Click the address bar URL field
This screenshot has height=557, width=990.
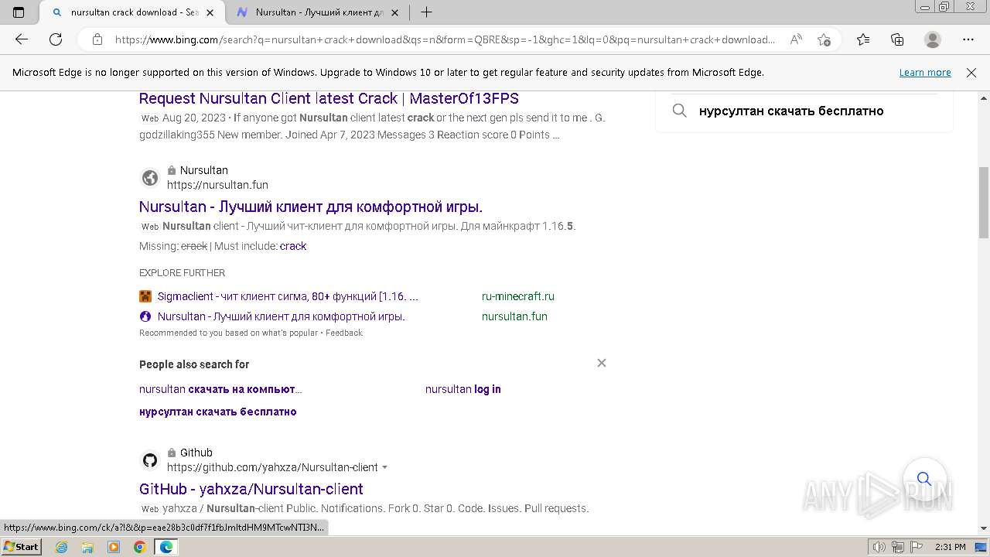pos(445,39)
